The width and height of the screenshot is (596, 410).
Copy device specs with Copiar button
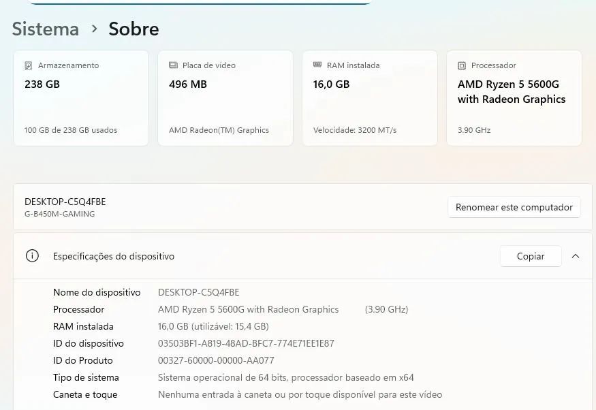point(531,256)
